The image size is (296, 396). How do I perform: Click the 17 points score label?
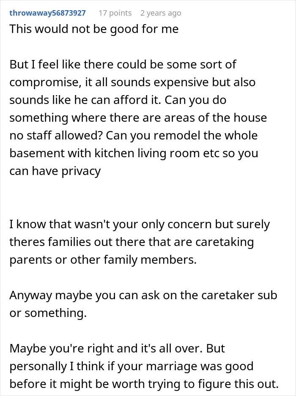tap(115, 13)
